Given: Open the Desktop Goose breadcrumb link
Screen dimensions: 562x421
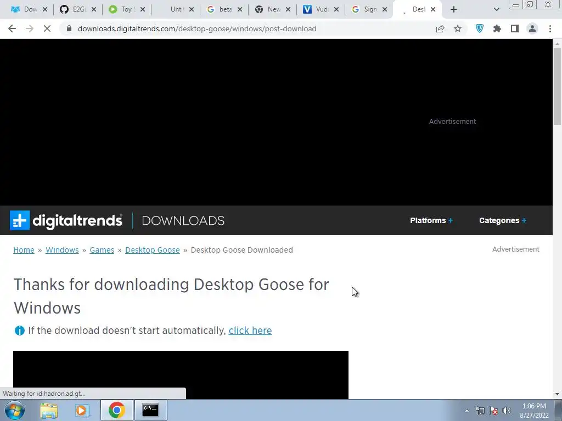Looking at the screenshot, I should (x=153, y=250).
